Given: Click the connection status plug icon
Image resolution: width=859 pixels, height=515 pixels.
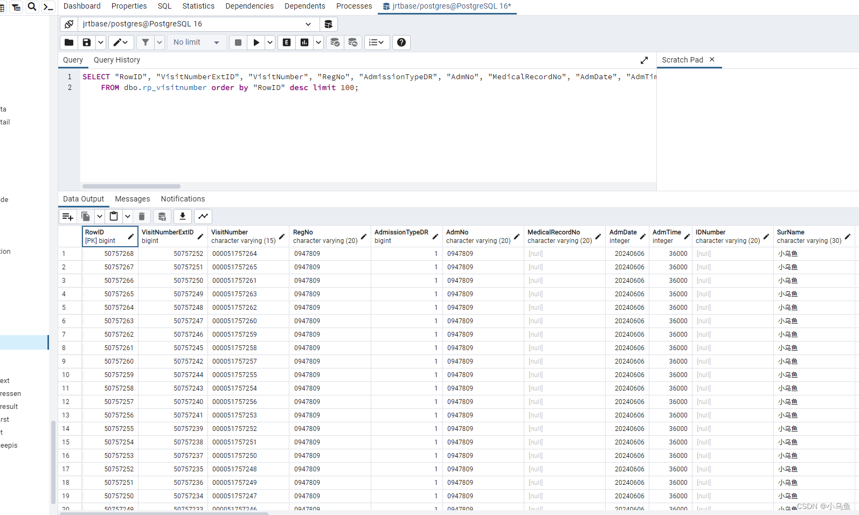Looking at the screenshot, I should [69, 24].
